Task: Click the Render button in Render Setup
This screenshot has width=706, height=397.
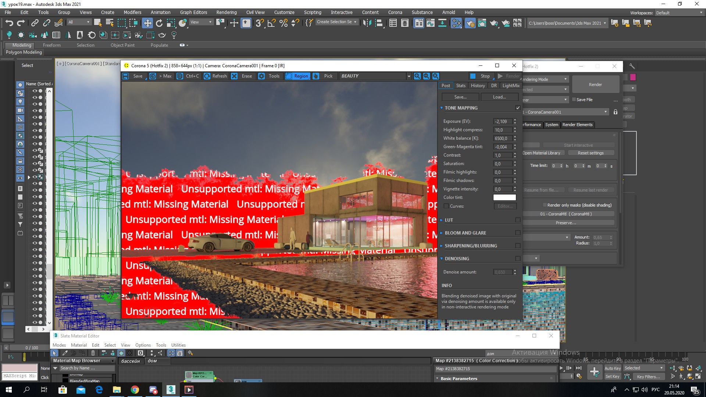Action: click(595, 85)
